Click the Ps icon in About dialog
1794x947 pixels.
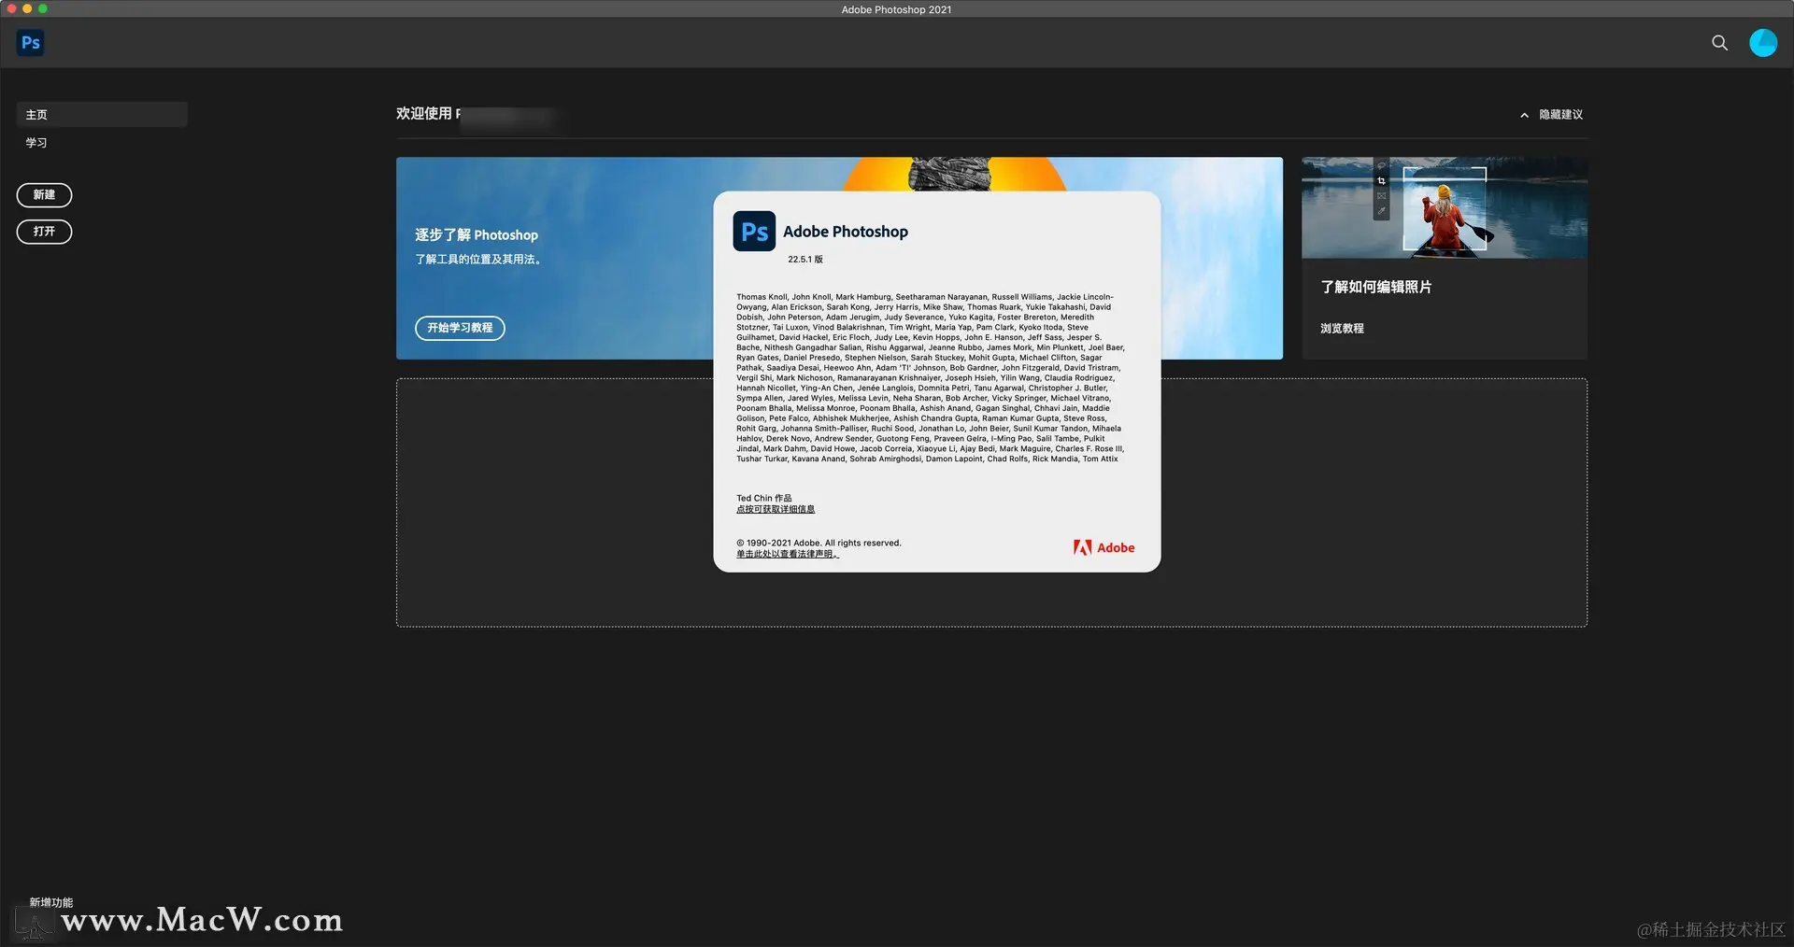click(754, 232)
